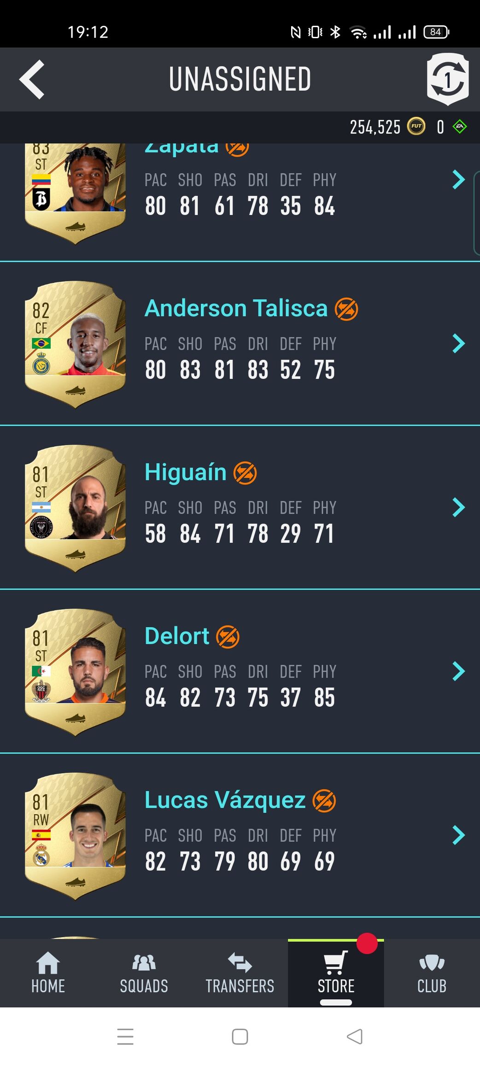
Task: Expand Delort's details chevron
Action: point(458,671)
